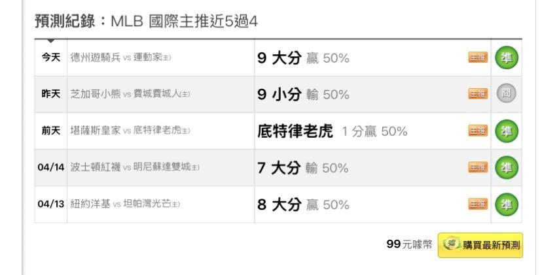542x275 pixels.
Task: Open 德州遊騎兵 vs 運動家 matchup link
Action: (x=121, y=58)
